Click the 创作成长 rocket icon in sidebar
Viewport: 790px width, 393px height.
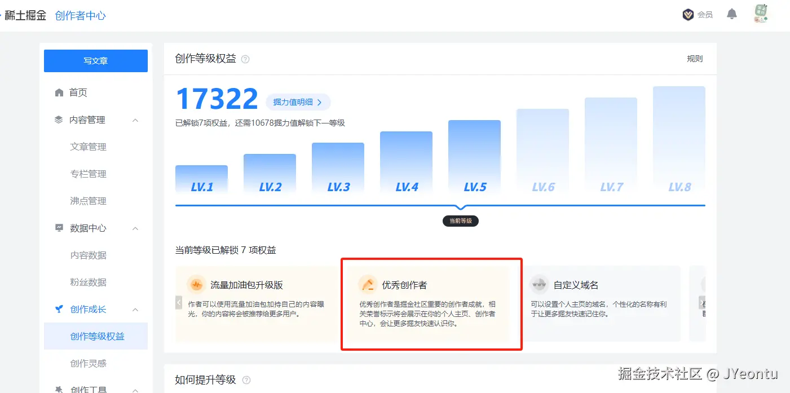[58, 309]
